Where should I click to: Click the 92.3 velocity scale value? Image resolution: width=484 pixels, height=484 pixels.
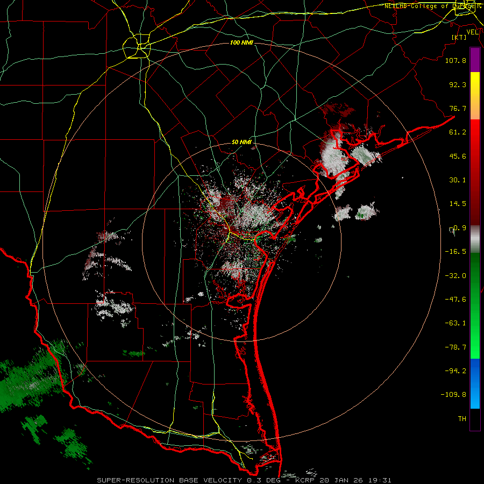(458, 84)
